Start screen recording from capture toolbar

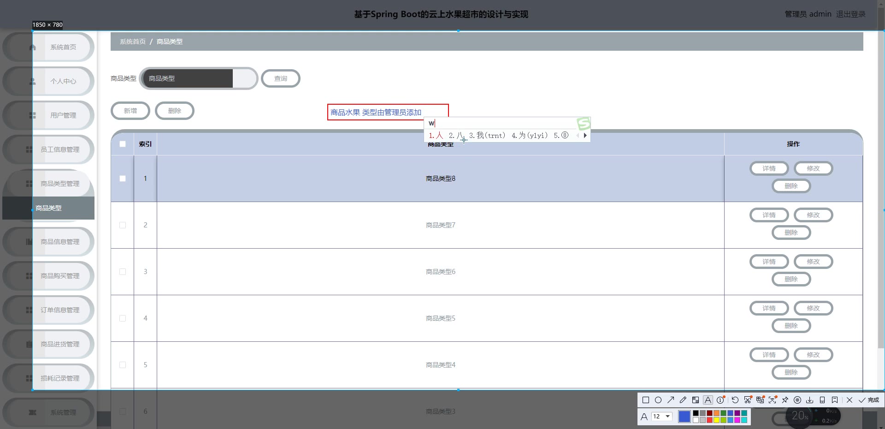[797, 400]
